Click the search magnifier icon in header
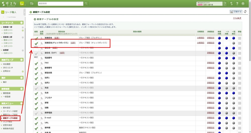251x133 pixels. pos(86,4)
